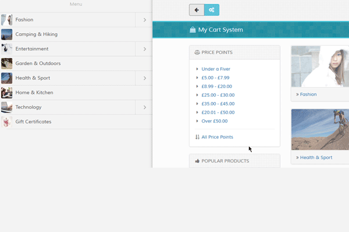Click the Home & Kitchen thumbnail icon
349x232 pixels.
coord(6,93)
